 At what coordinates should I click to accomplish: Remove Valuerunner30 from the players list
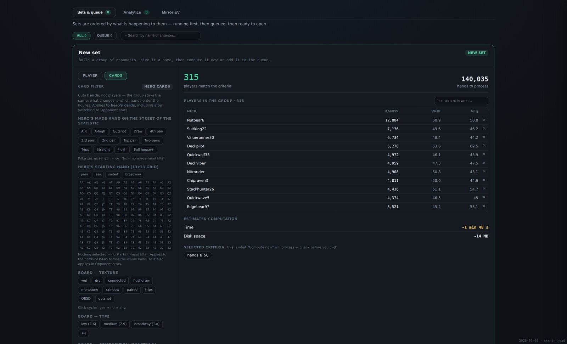pos(484,137)
